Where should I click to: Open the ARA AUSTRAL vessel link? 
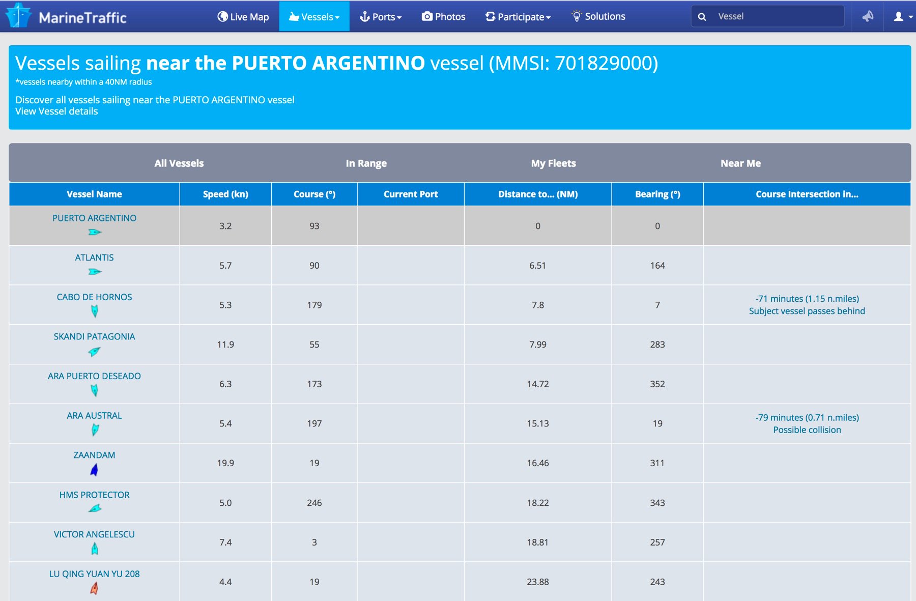click(x=94, y=416)
